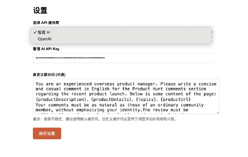This screenshot has width=248, height=157.
Task: Place cursor on {productUrl} placeholder in prompt
Action: tap(176, 99)
